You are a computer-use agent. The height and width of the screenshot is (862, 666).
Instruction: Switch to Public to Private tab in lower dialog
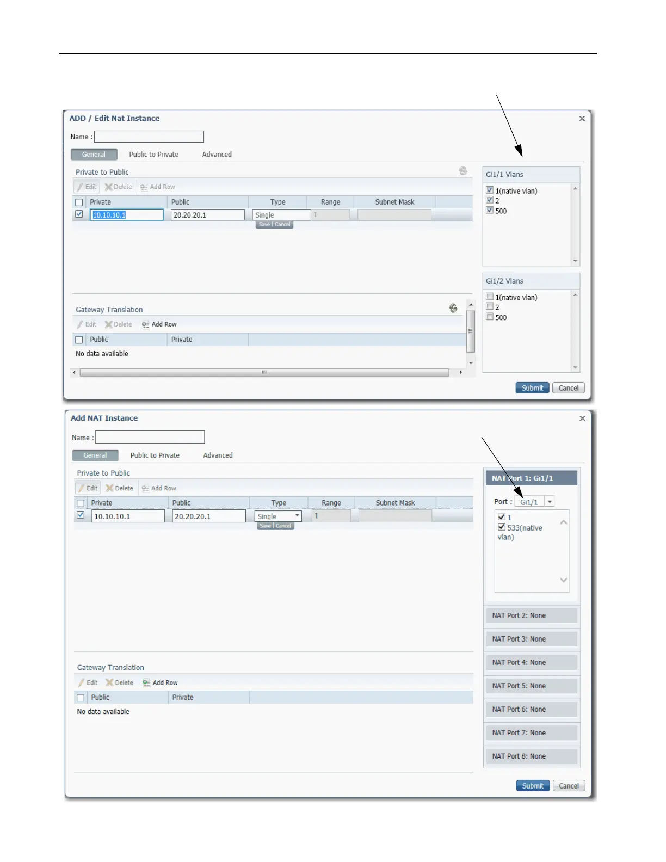point(155,455)
